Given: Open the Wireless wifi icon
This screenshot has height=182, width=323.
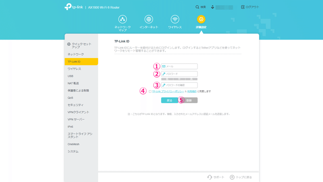Looking at the screenshot, I should point(175,19).
